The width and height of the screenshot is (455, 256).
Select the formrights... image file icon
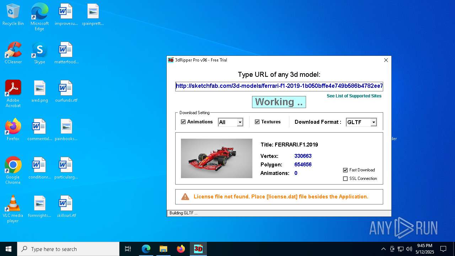39,207
